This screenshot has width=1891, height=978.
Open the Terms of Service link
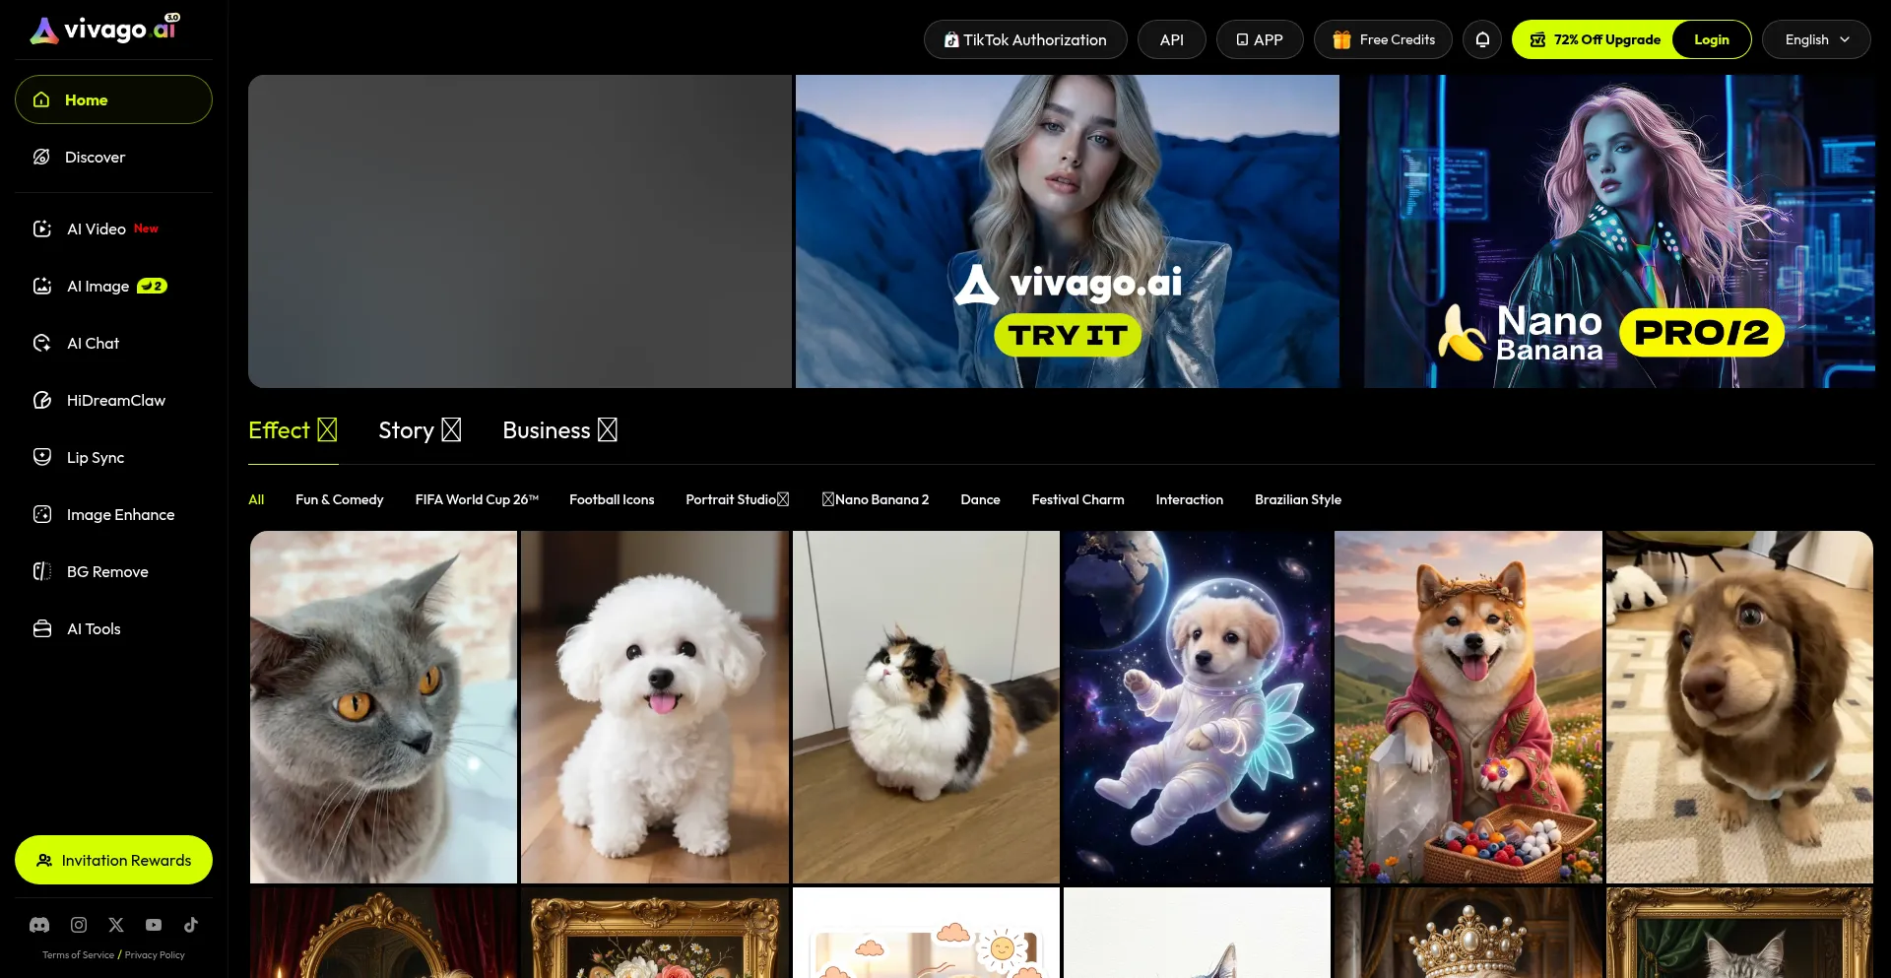tap(78, 954)
